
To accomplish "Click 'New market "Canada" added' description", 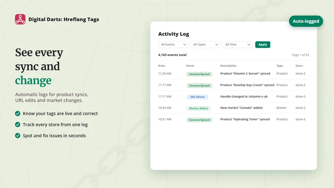I will pyautogui.click(x=241, y=108).
